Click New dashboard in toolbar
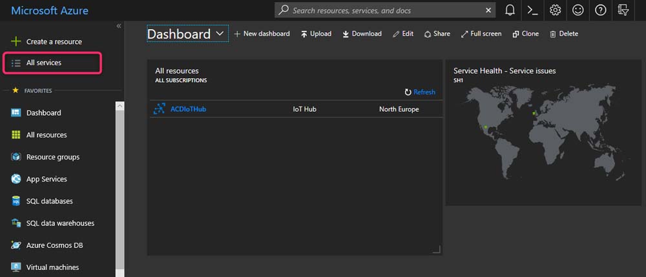Image resolution: width=646 pixels, height=277 pixels. [262, 34]
